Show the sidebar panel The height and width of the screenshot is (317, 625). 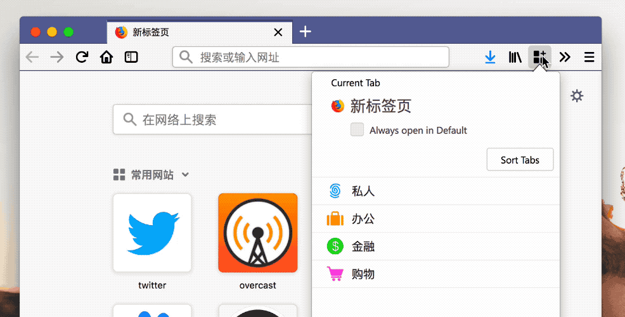click(131, 57)
